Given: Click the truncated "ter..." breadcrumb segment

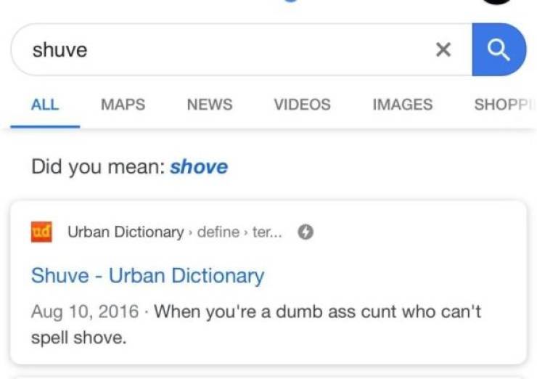Looking at the screenshot, I should (x=267, y=232).
